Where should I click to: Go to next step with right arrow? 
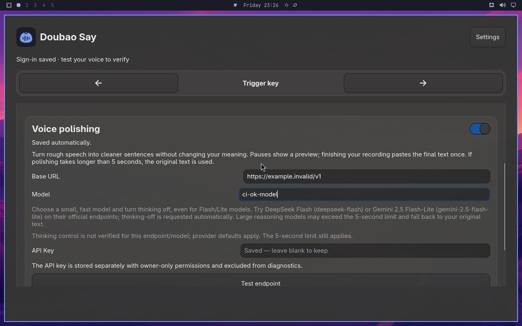[x=423, y=83]
